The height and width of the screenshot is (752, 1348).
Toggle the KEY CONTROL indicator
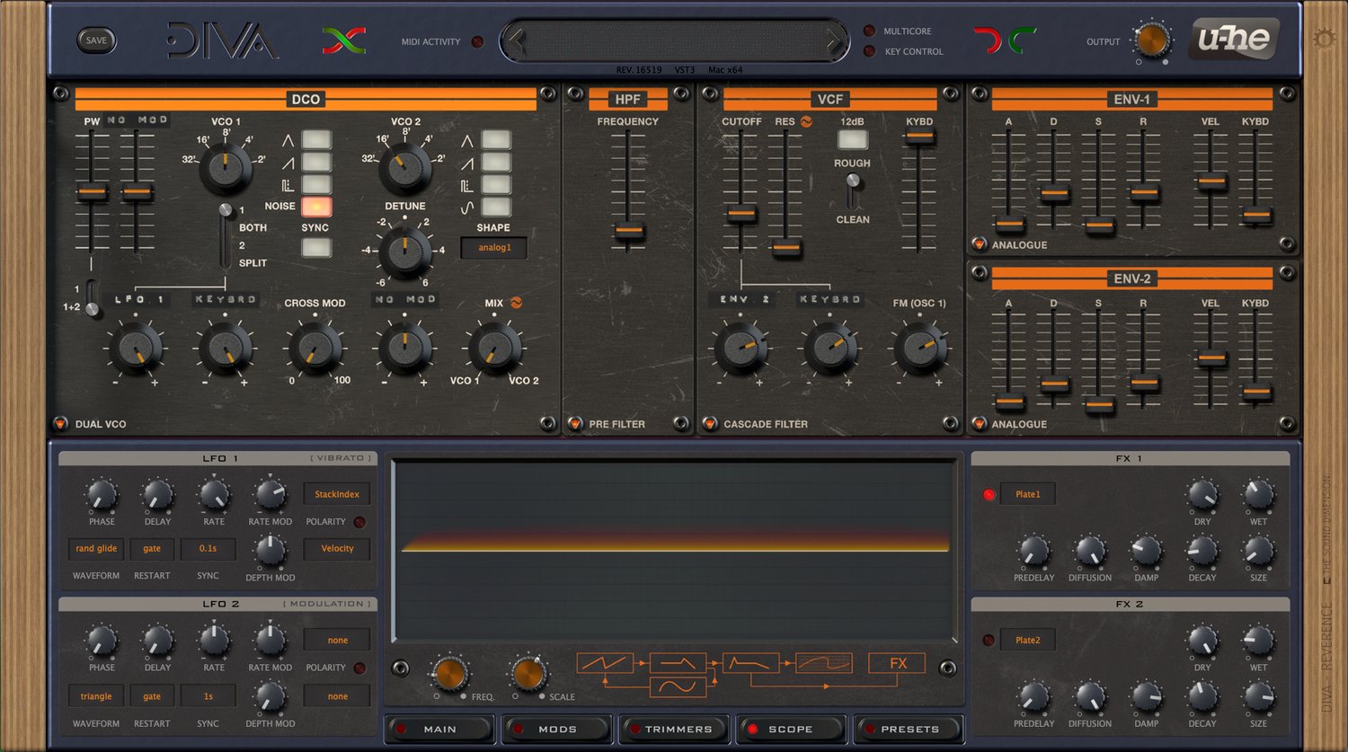(x=869, y=51)
